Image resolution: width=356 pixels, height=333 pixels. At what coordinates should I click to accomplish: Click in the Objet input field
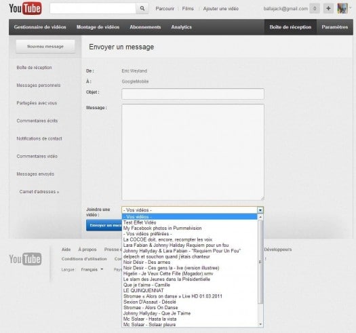coord(193,94)
